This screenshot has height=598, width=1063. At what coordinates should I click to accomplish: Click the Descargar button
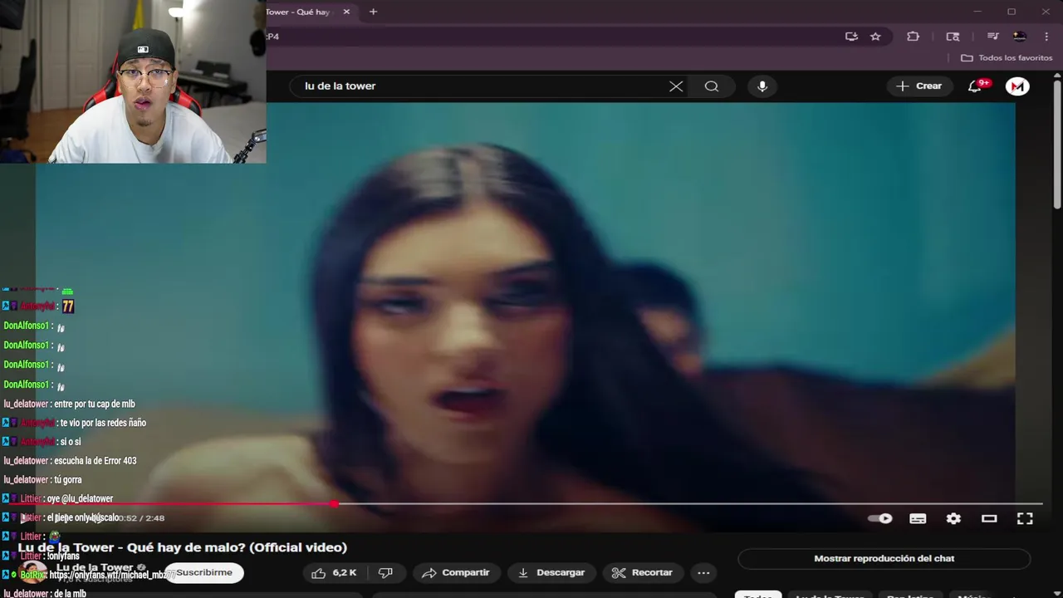pyautogui.click(x=551, y=572)
